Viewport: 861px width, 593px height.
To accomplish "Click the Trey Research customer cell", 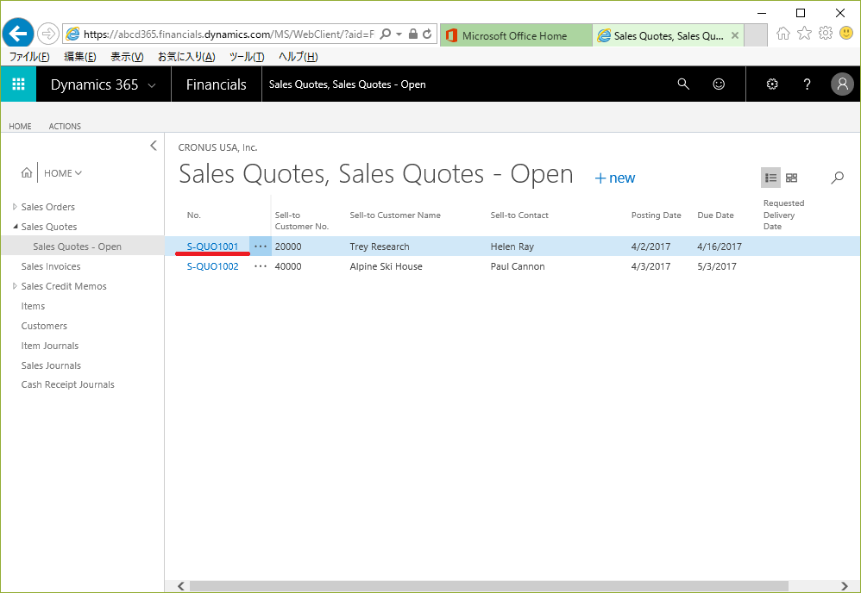I will click(380, 247).
